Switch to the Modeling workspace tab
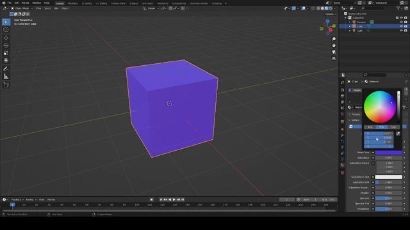Viewport: 410px width, 230px height. click(72, 3)
